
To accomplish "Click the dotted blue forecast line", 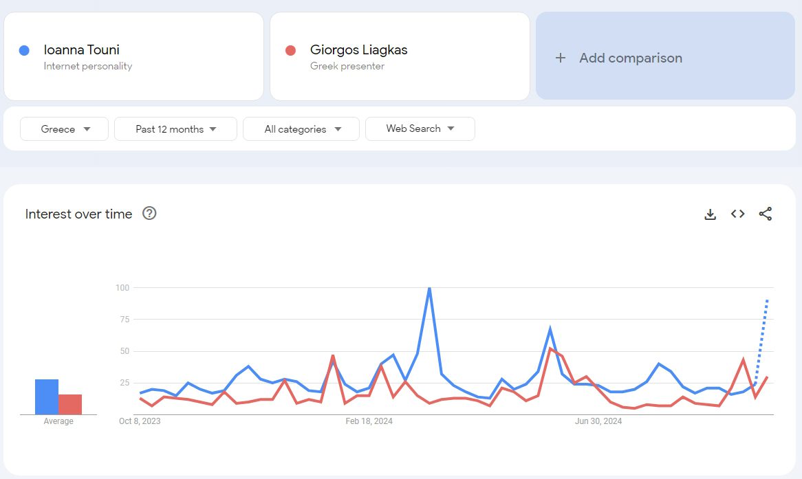I will [x=762, y=337].
